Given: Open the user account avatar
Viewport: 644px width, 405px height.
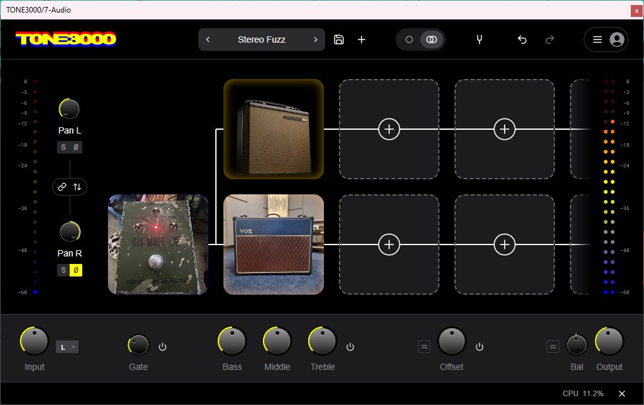Looking at the screenshot, I should (616, 39).
